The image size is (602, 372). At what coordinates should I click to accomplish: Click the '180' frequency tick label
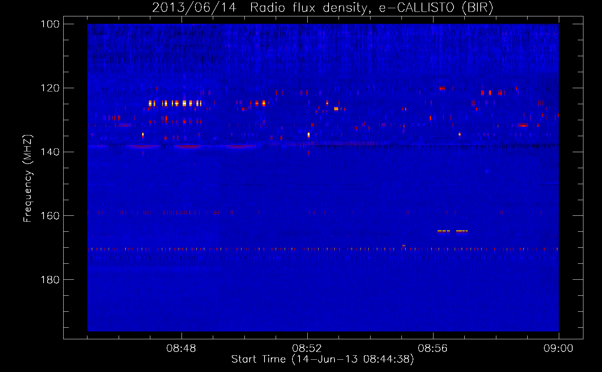point(50,280)
